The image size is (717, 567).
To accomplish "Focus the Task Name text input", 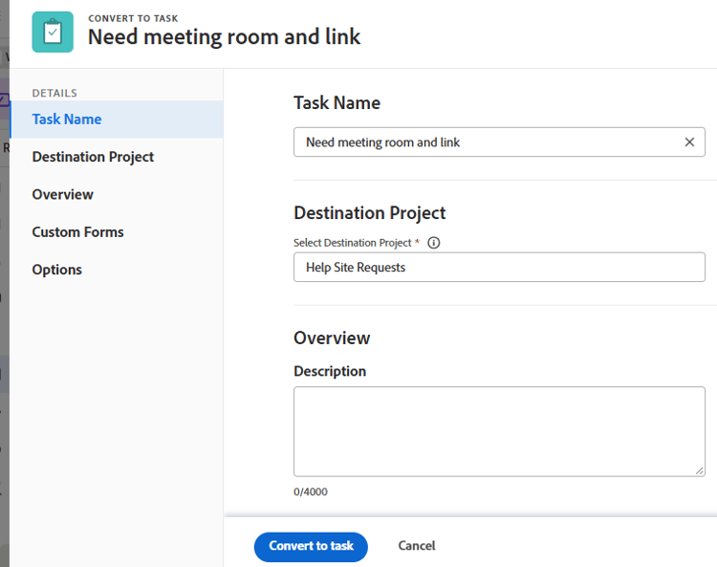I will click(489, 142).
